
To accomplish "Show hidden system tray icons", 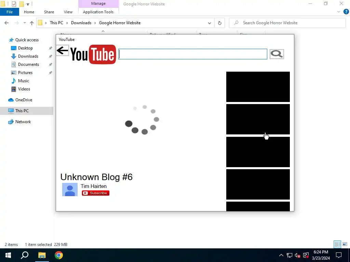I will pyautogui.click(x=281, y=255).
